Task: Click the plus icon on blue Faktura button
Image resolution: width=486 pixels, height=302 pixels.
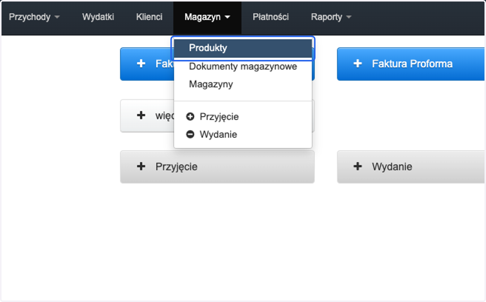Action: [141, 64]
